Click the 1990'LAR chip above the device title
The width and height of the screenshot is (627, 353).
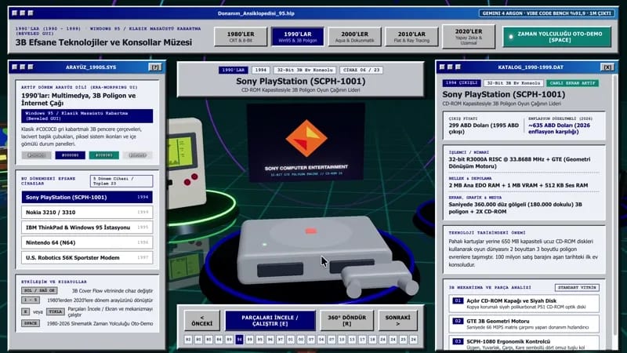tap(233, 70)
